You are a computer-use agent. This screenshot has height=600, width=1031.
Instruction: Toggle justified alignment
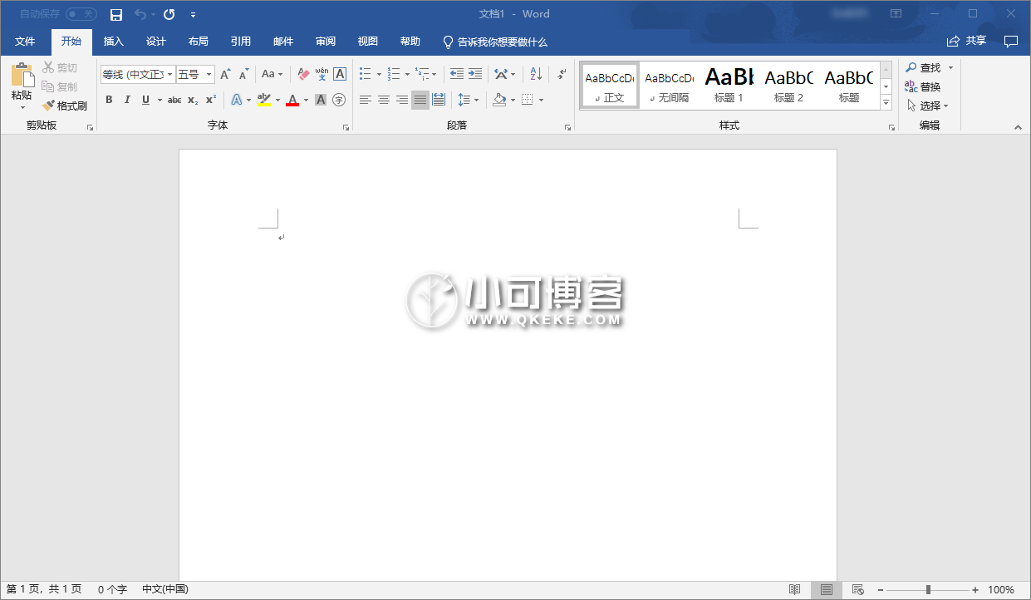pos(420,100)
